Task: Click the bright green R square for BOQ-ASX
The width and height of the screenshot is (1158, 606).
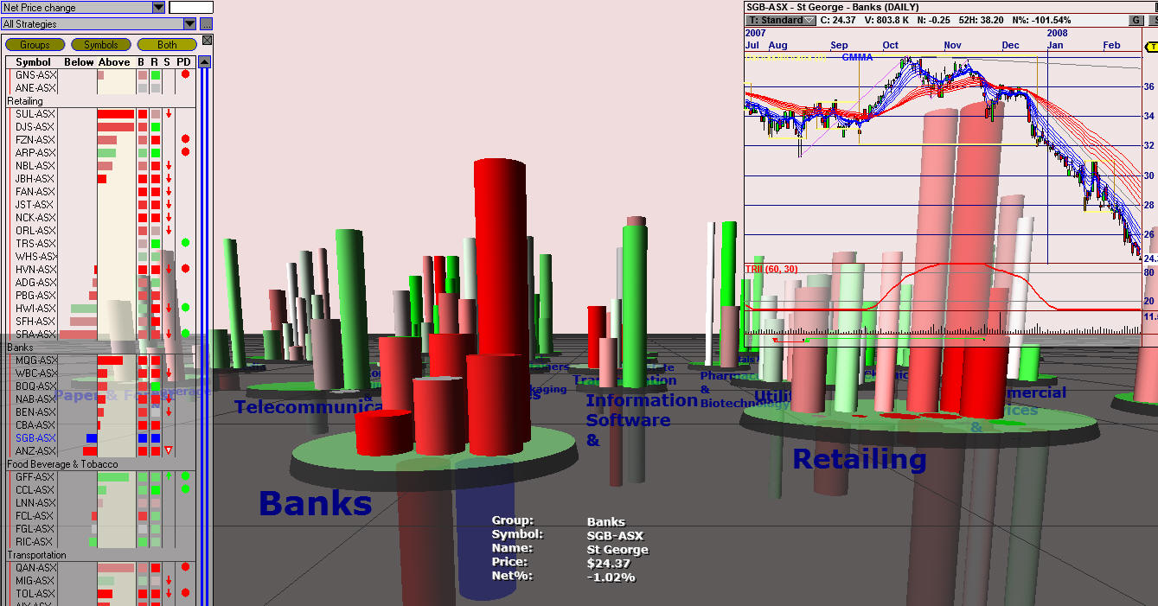Action: click(x=156, y=386)
